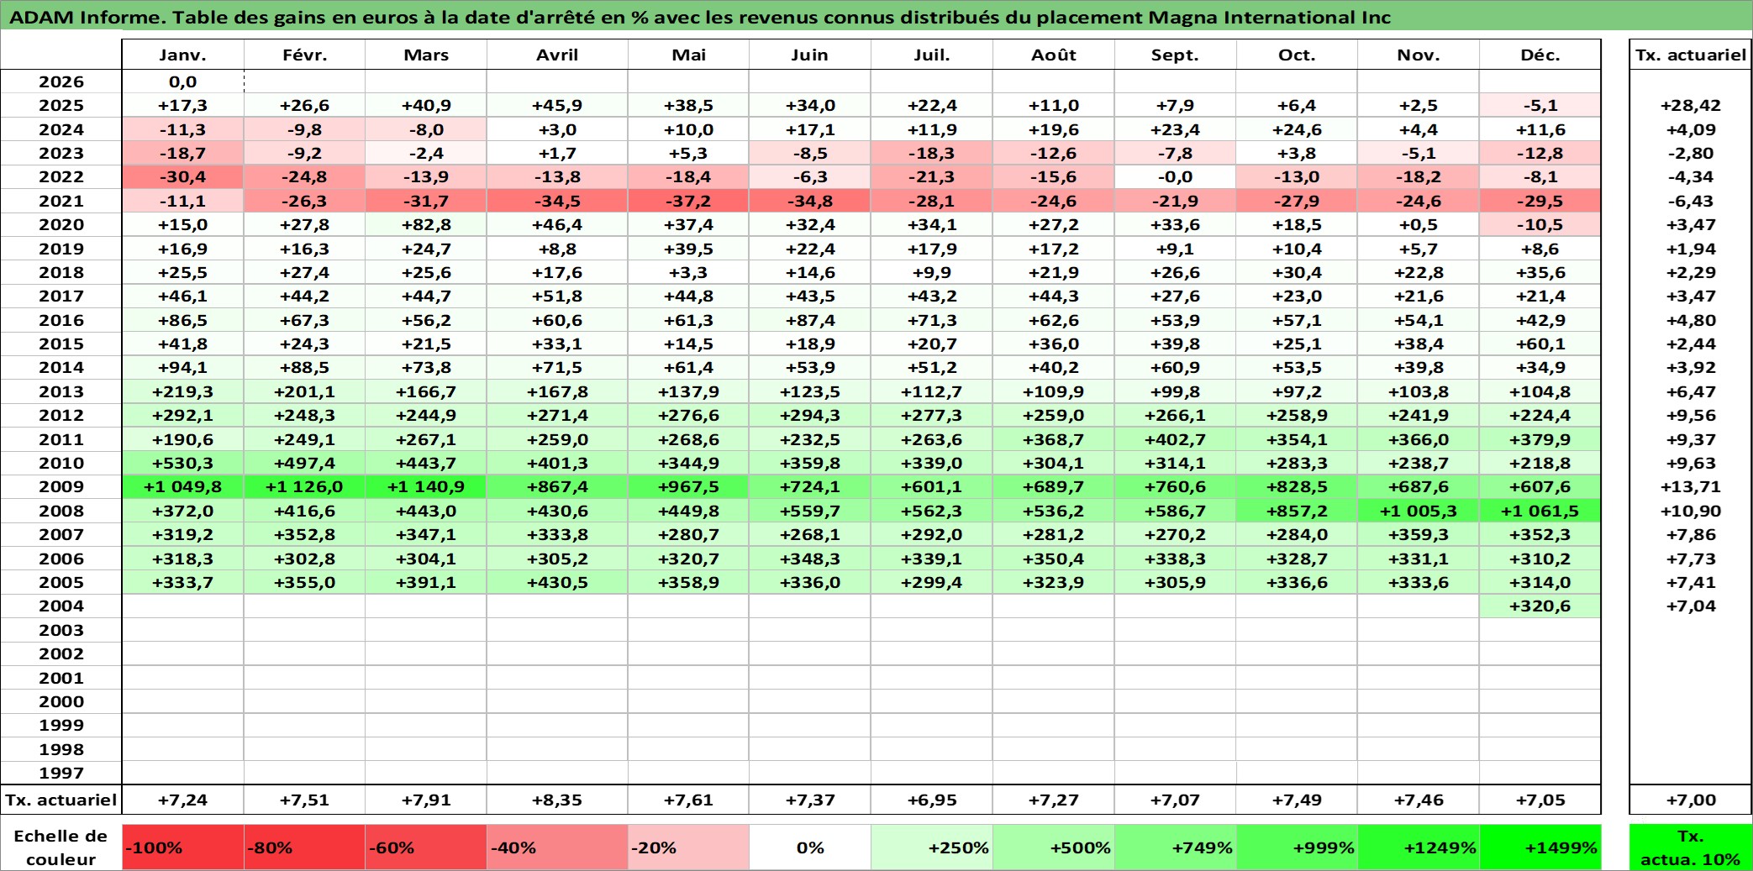The image size is (1753, 871).
Task: Click the 'Févr.' column header
Action: click(x=304, y=55)
